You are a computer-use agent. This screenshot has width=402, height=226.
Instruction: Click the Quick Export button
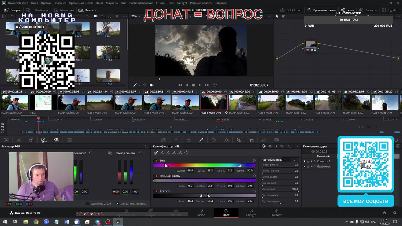point(291,10)
